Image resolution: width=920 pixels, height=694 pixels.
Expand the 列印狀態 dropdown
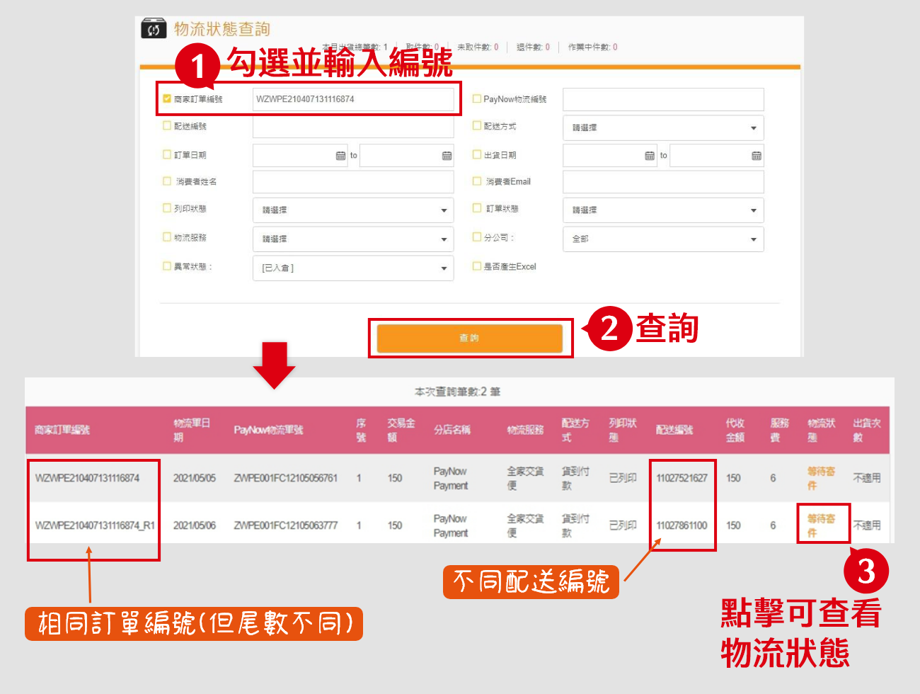[353, 210]
